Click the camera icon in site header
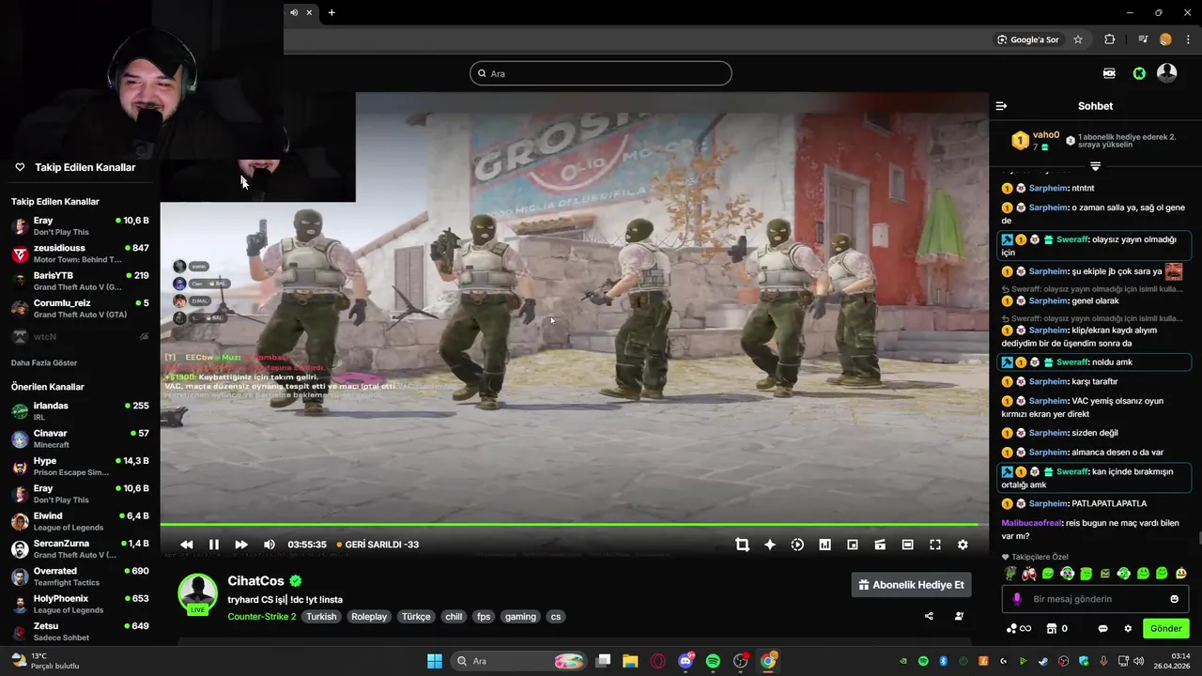The image size is (1202, 676). click(1109, 73)
